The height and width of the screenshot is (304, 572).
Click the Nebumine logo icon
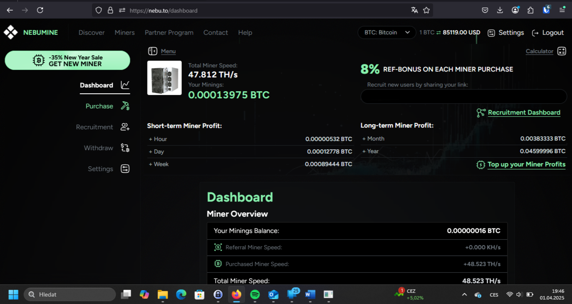pyautogui.click(x=10, y=32)
